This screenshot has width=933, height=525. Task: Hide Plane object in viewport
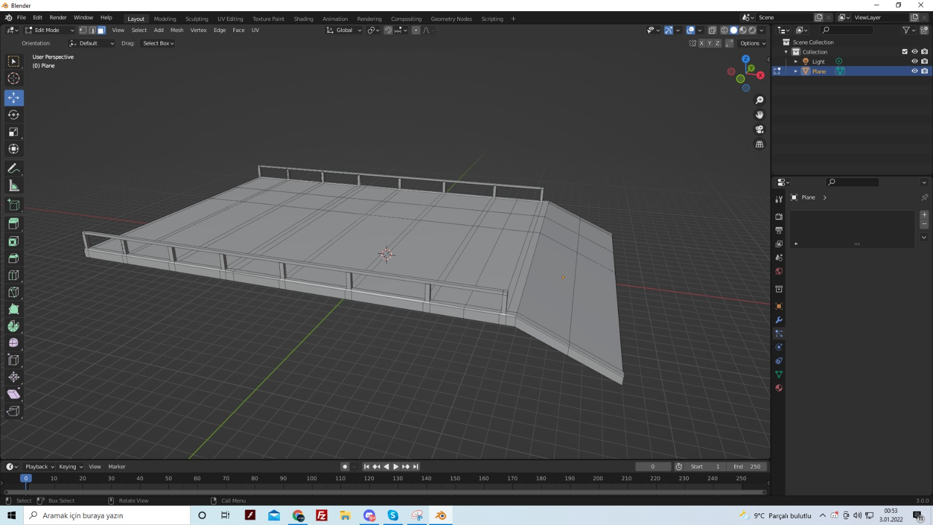coord(914,71)
